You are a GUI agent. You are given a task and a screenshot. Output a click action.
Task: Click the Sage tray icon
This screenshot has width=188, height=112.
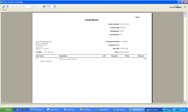click(x=166, y=110)
